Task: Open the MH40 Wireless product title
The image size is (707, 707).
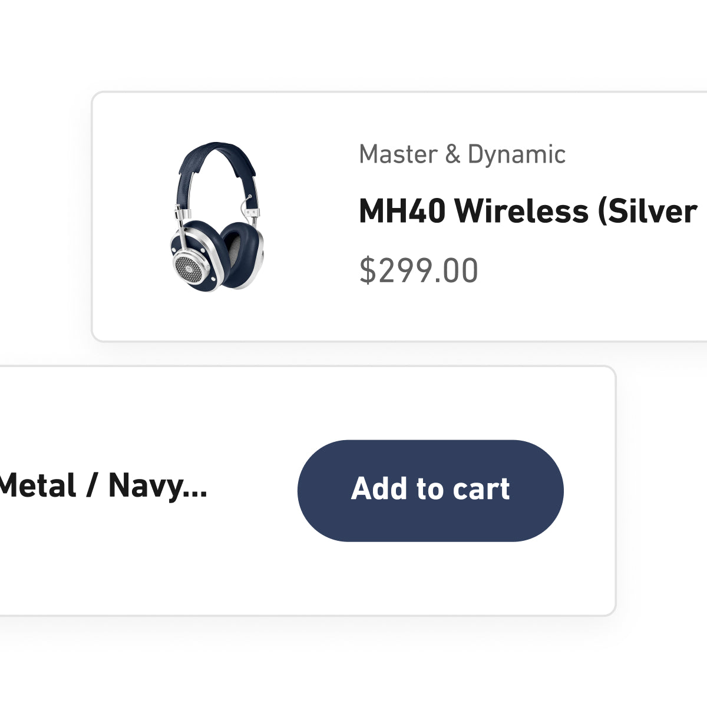Action: pos(527,211)
